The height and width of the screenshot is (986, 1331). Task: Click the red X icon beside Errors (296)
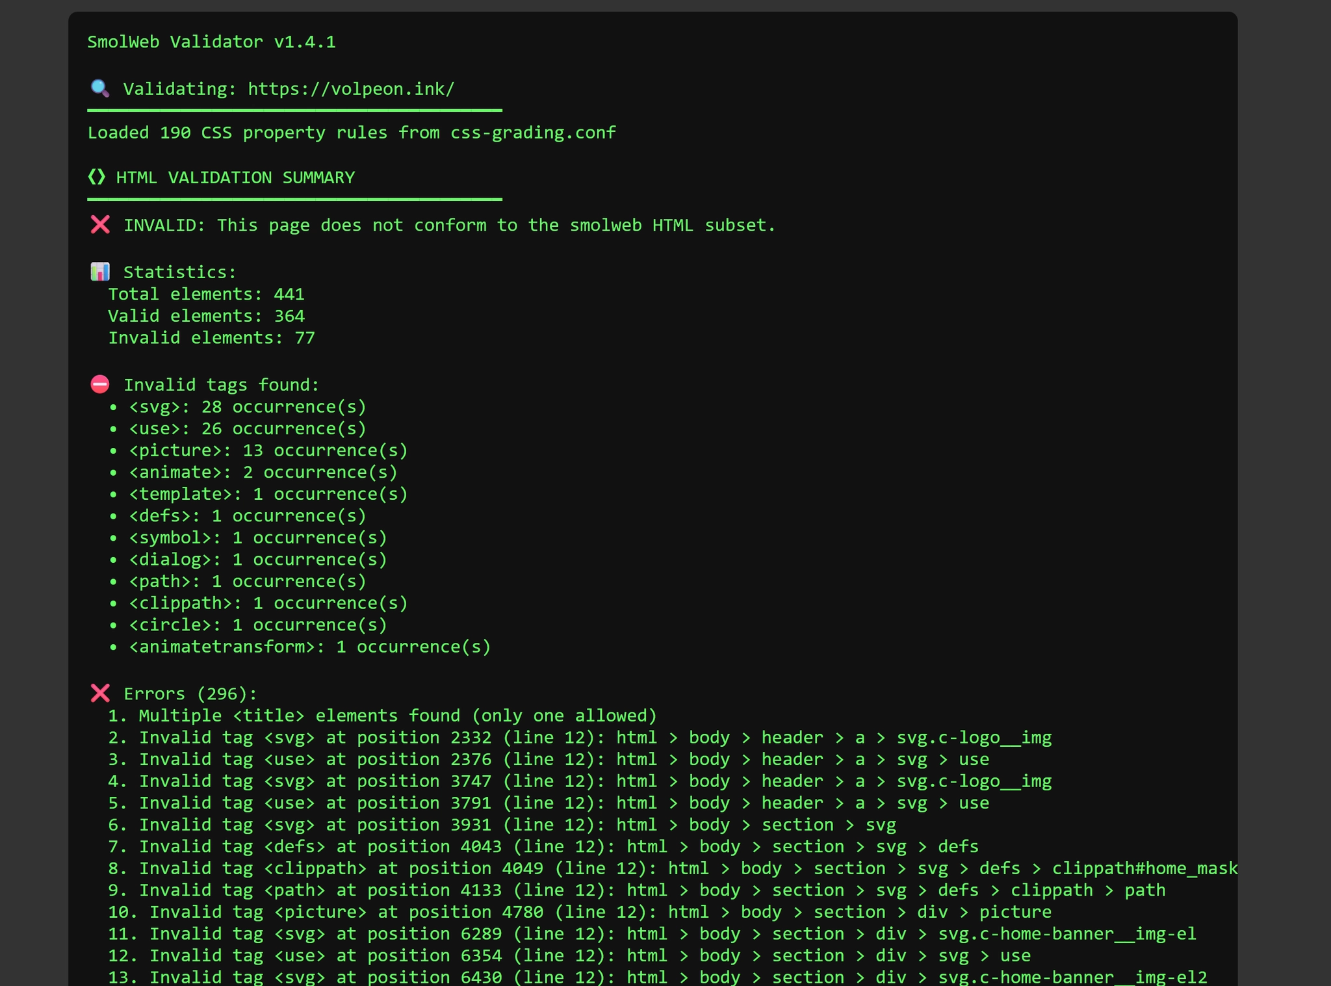pyautogui.click(x=99, y=693)
